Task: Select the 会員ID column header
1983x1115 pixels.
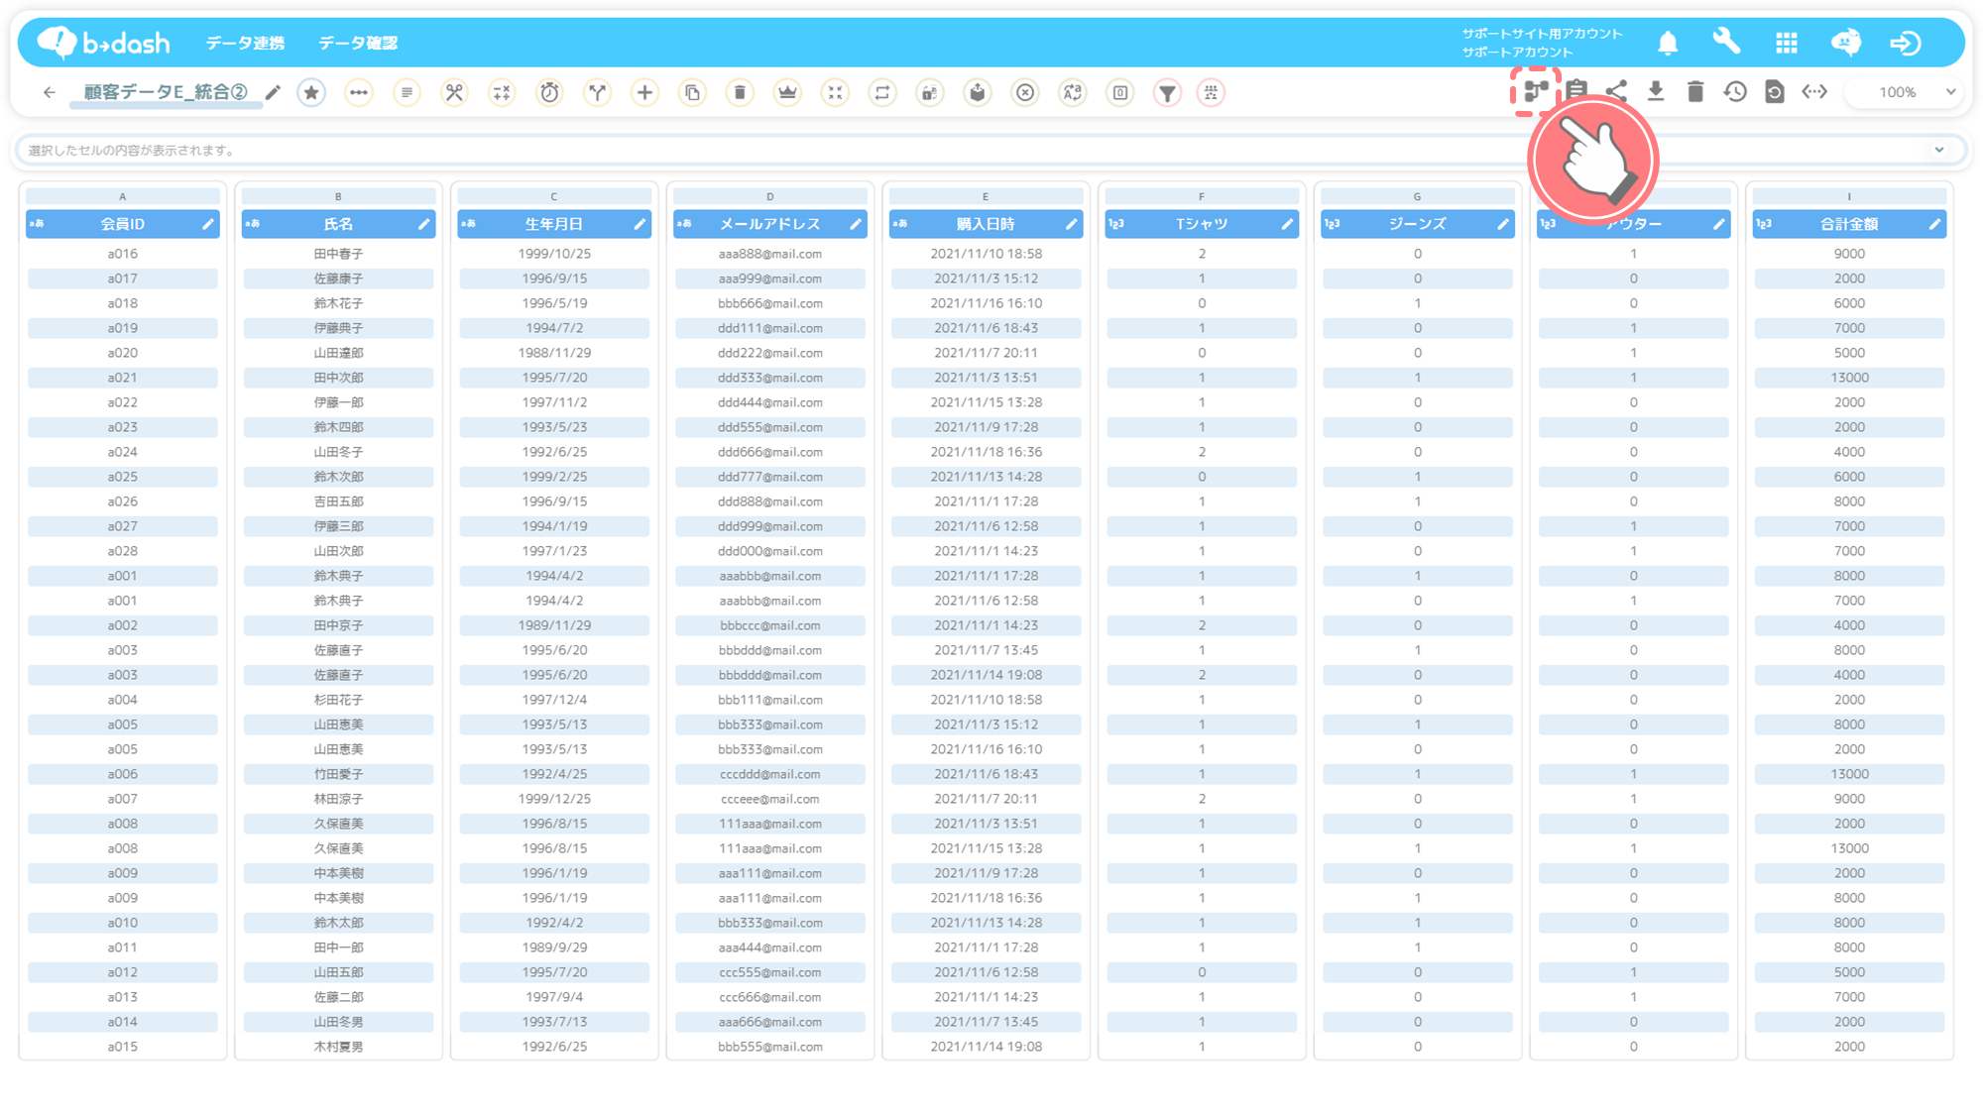Action: coord(122,224)
